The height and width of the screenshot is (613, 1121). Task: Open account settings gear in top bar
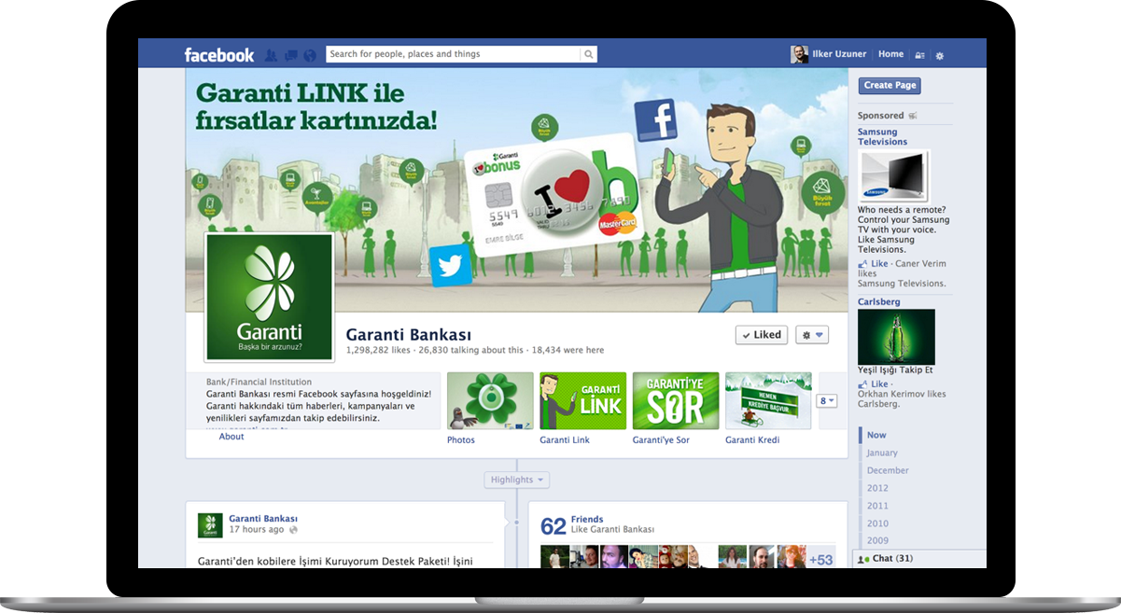point(940,55)
